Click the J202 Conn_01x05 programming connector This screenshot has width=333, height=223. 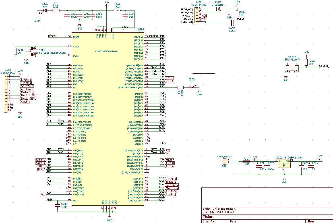point(196,15)
